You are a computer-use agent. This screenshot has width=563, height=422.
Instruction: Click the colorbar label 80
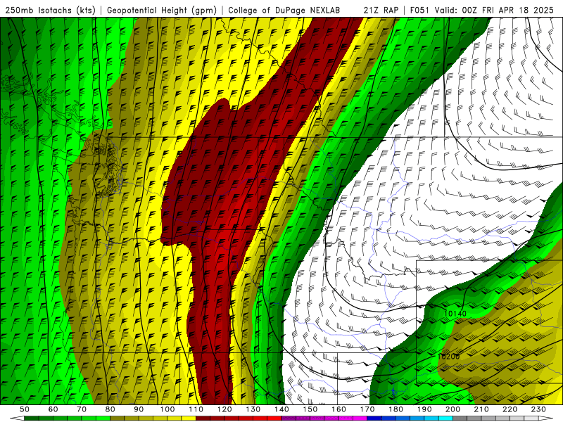pyautogui.click(x=110, y=409)
